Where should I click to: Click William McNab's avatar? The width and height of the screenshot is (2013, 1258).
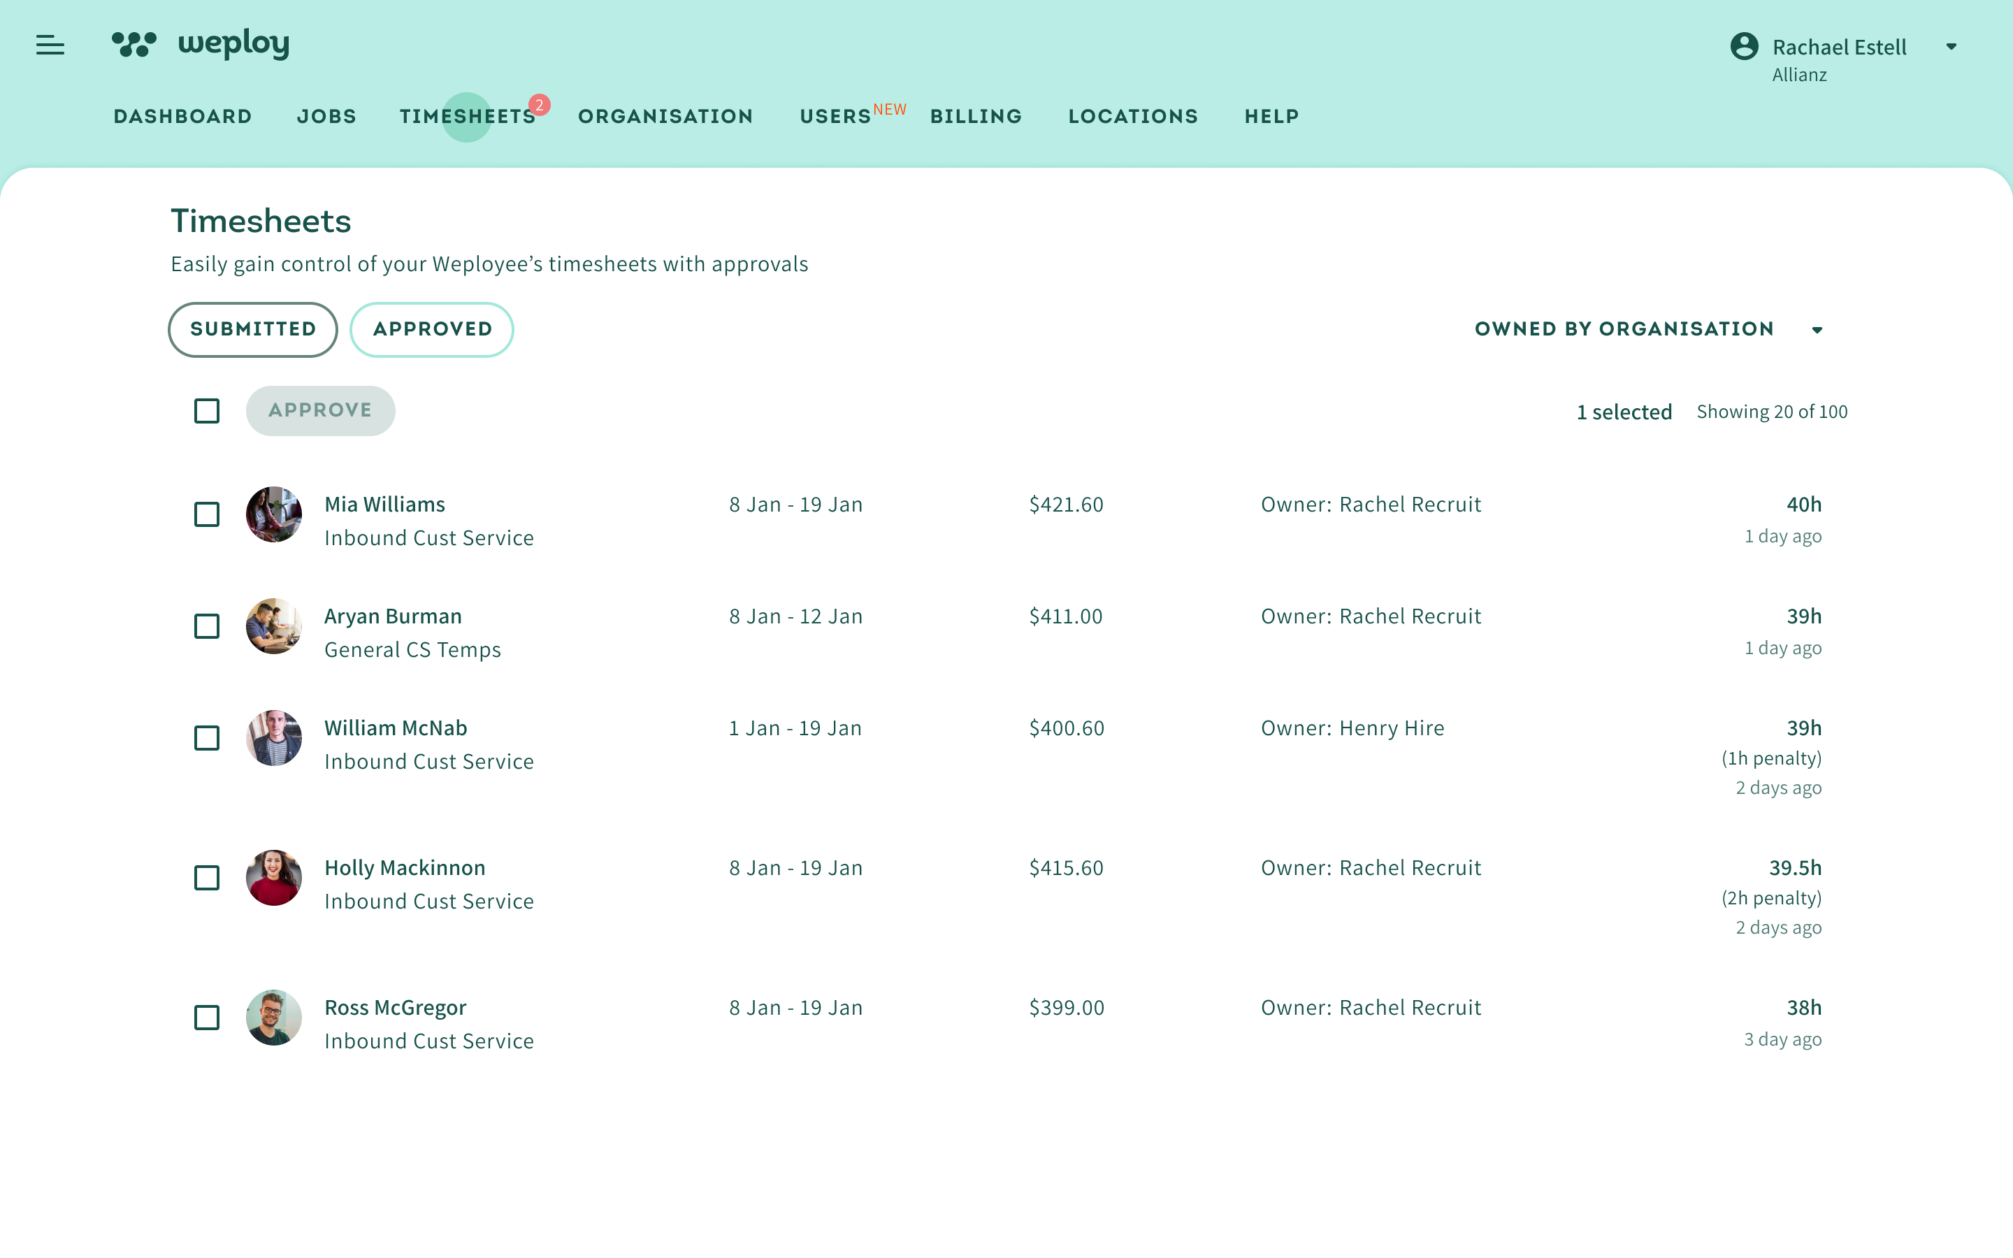tap(274, 738)
